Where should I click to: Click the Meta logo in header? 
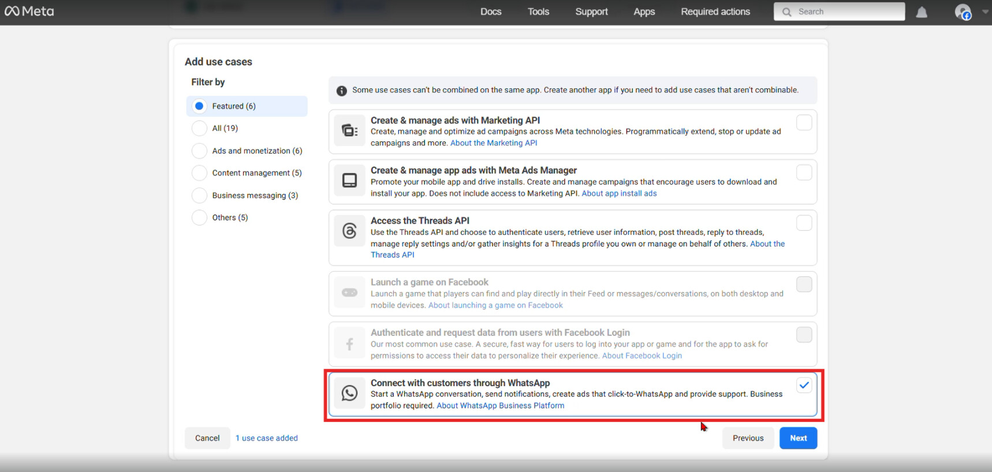(x=29, y=12)
